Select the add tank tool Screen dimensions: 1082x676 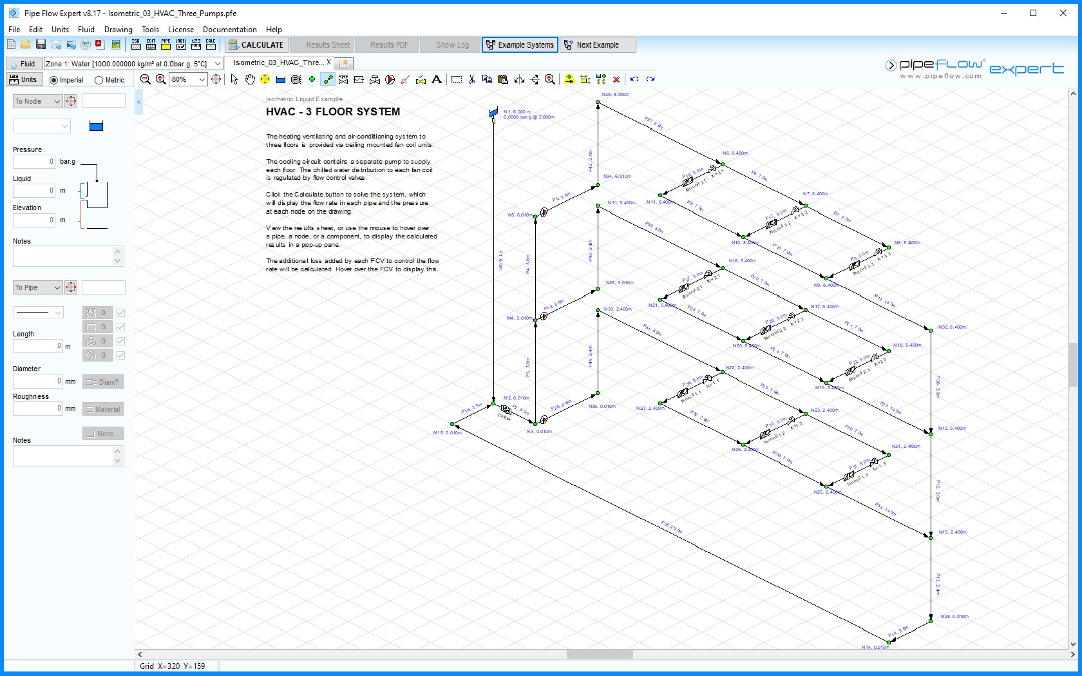[280, 79]
